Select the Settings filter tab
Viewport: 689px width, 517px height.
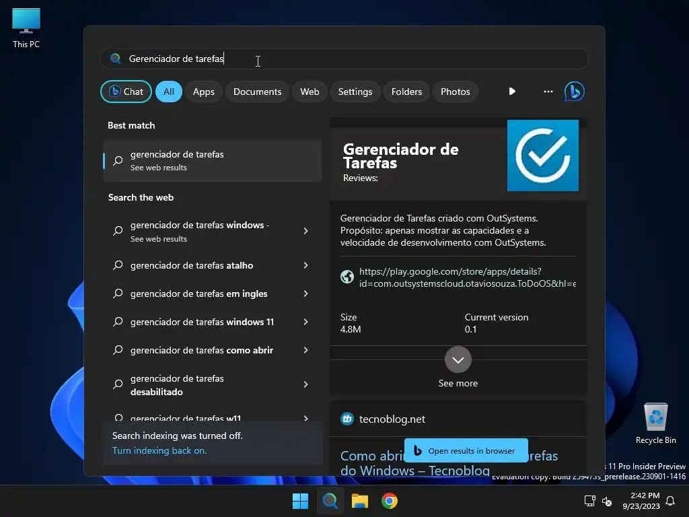pyautogui.click(x=355, y=92)
